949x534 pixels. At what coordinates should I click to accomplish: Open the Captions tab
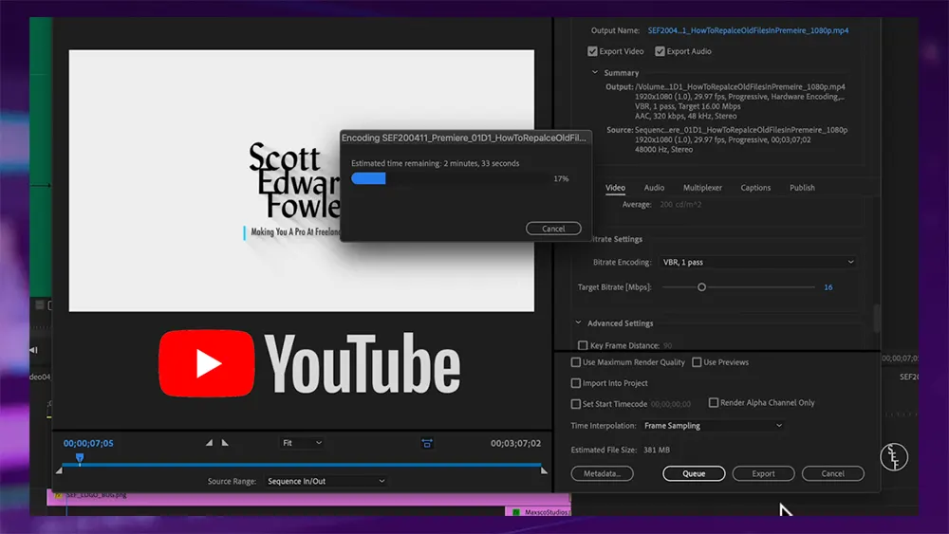[x=755, y=188]
